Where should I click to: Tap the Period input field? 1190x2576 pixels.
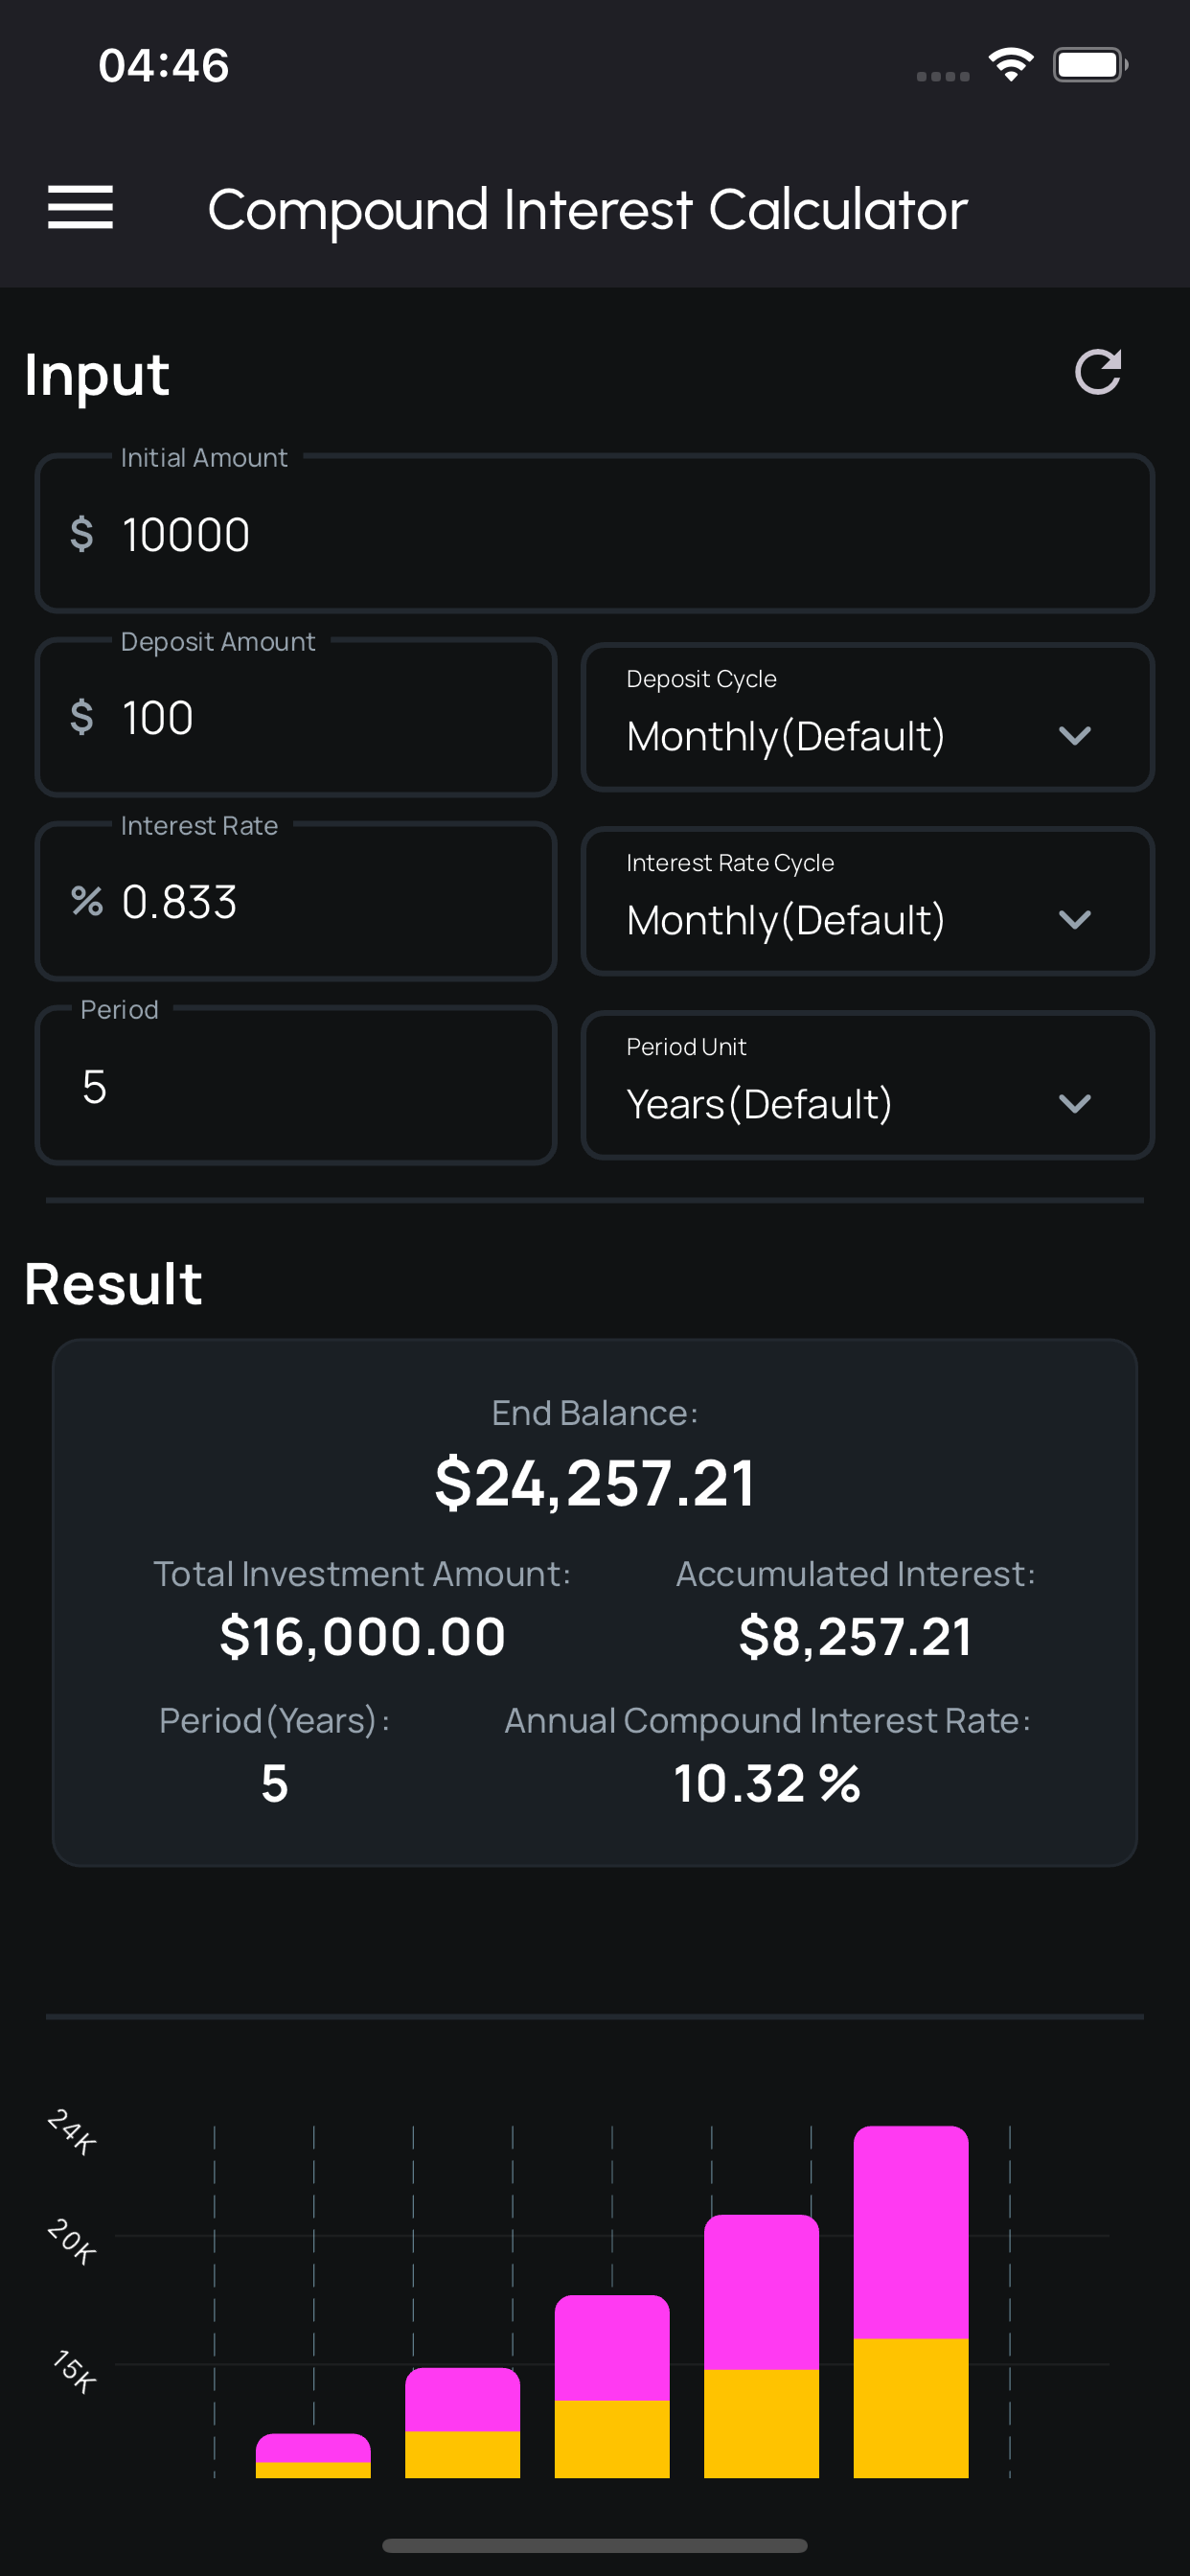(300, 1086)
